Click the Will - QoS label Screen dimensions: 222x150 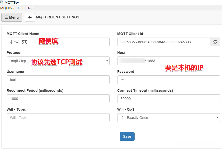point(126,109)
